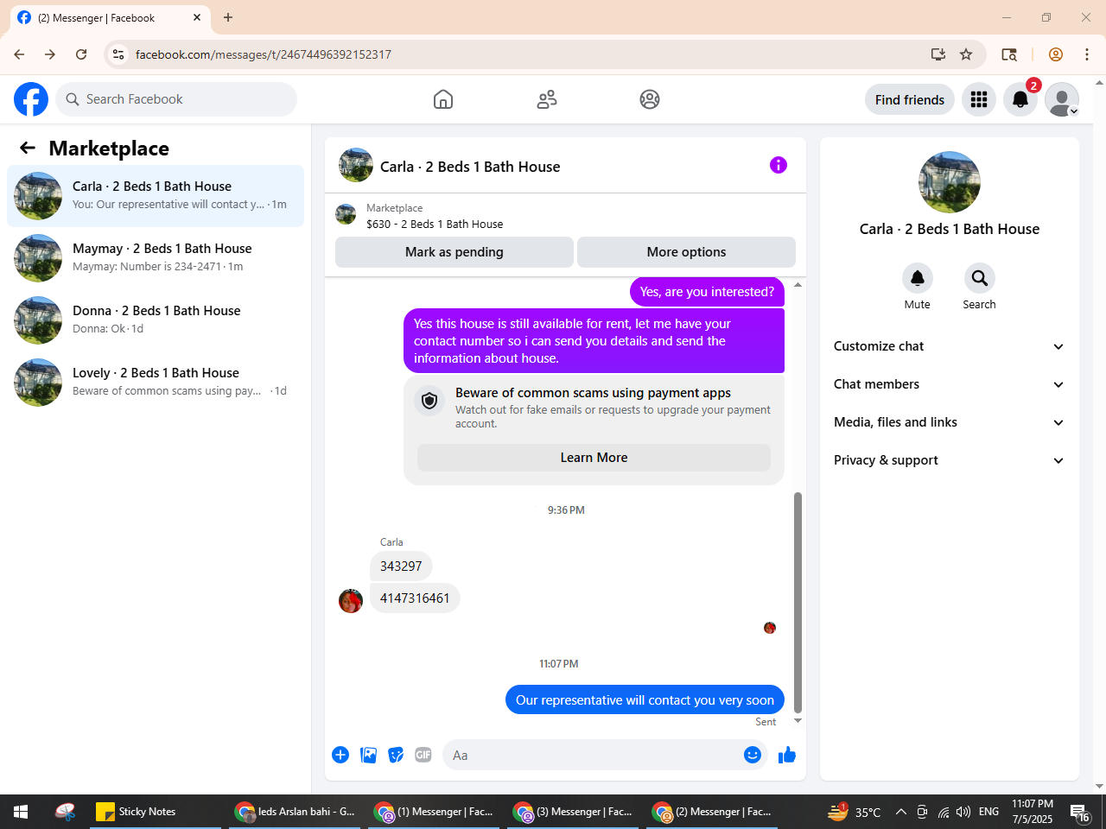
Task: Click Learn More on scam warning
Action: [x=594, y=458]
